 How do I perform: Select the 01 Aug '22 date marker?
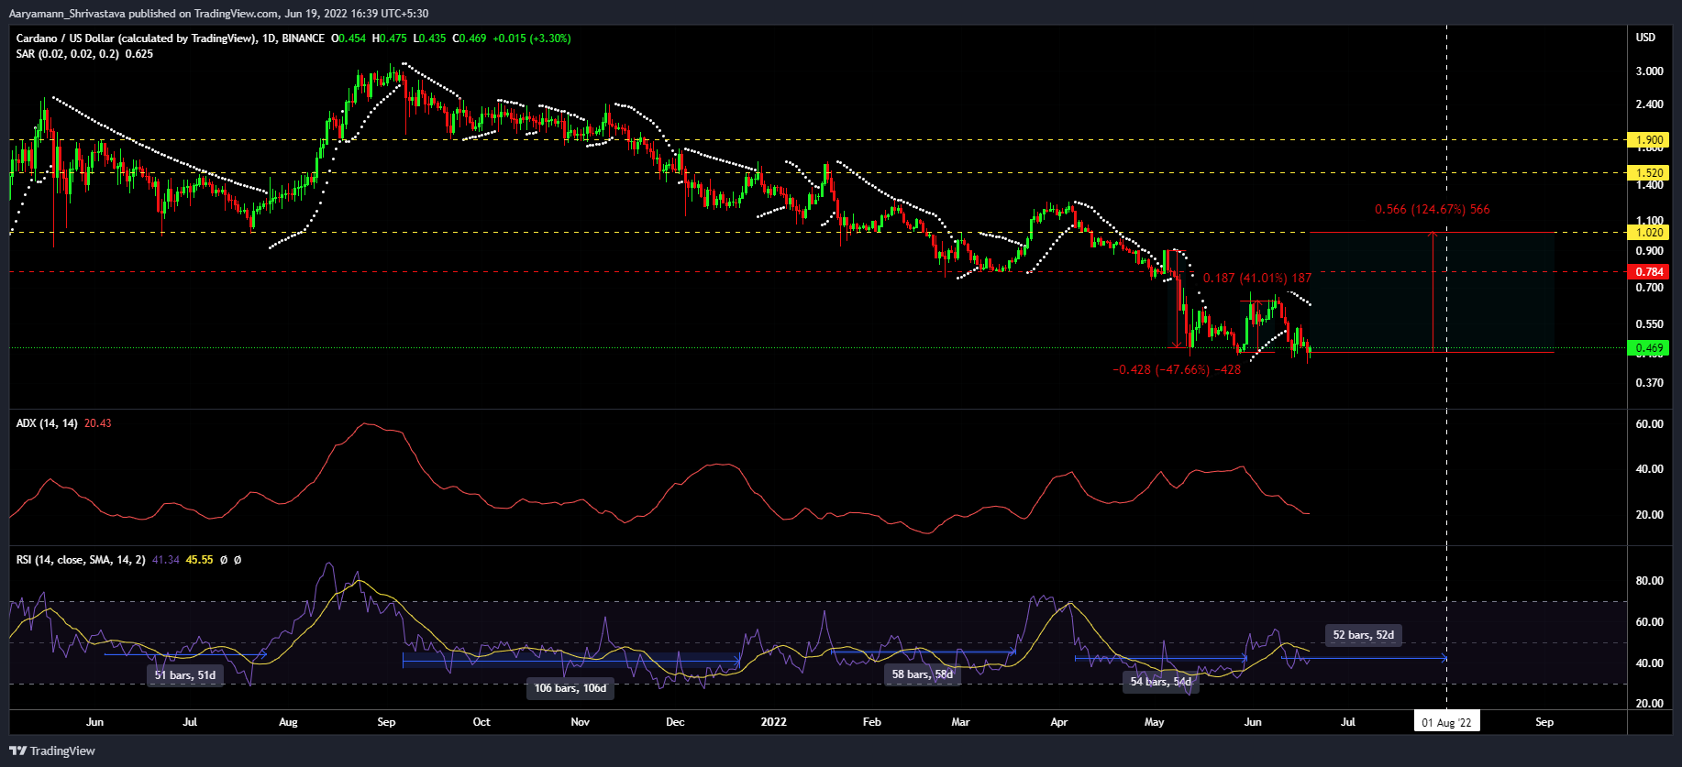pos(1446,722)
